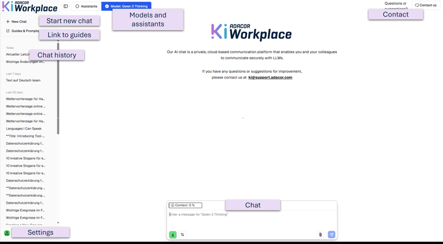The image size is (443, 244).
Task: Select the Assistants radio option
Action: click(86, 6)
